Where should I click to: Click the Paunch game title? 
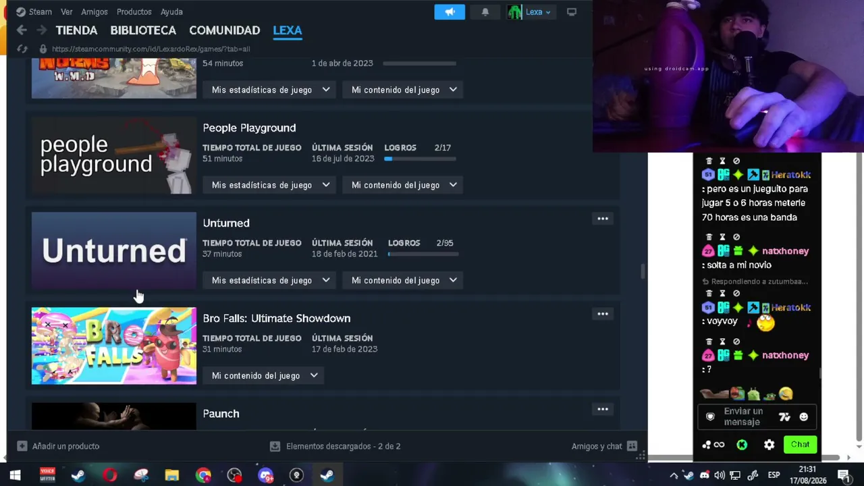tap(221, 413)
